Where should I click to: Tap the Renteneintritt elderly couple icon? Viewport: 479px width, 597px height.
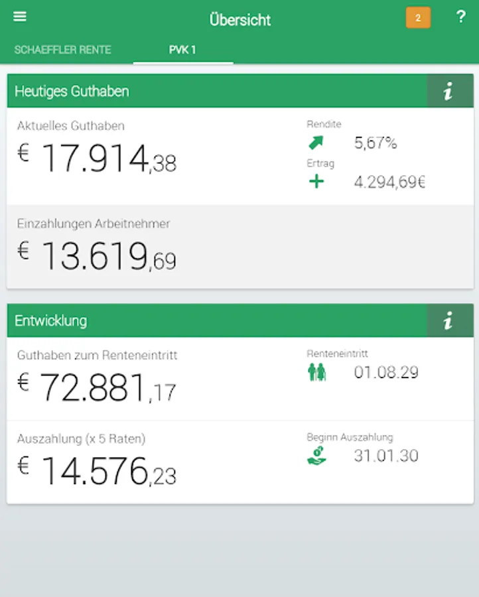[317, 372]
